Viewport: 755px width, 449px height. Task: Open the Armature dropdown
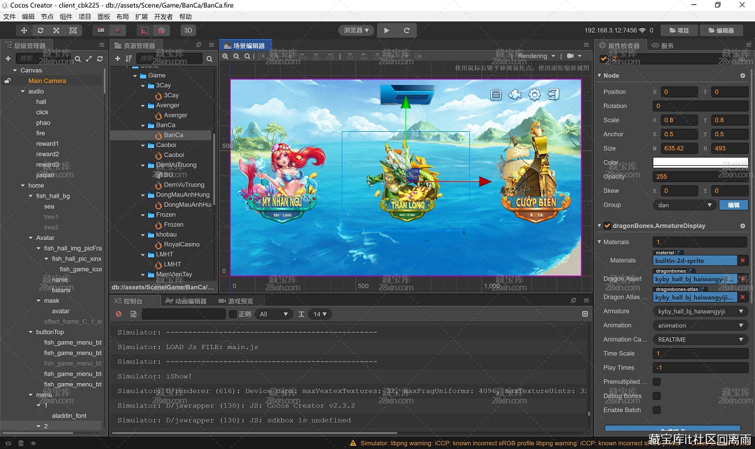pyautogui.click(x=700, y=311)
